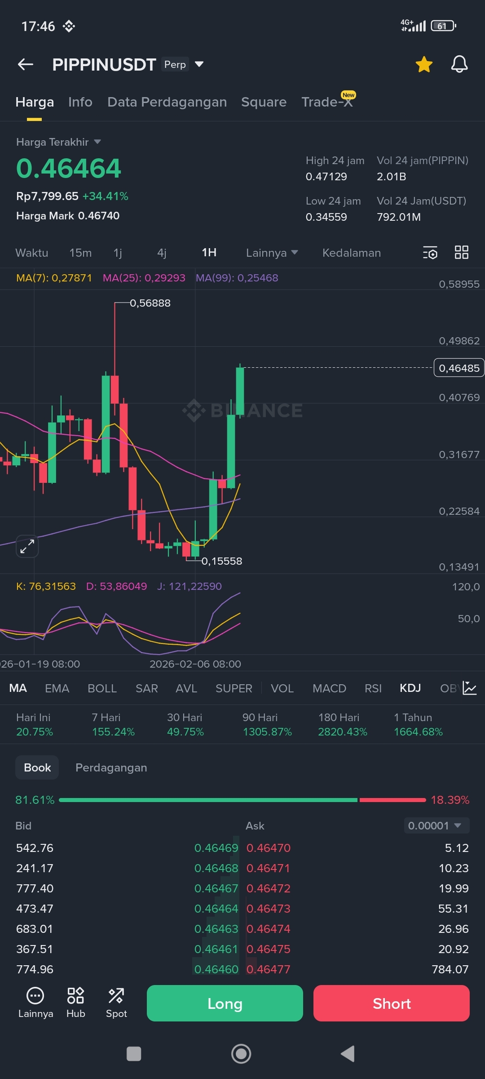Tap the bid/ask ratio bar
The image size is (485, 1079).
tap(242, 800)
